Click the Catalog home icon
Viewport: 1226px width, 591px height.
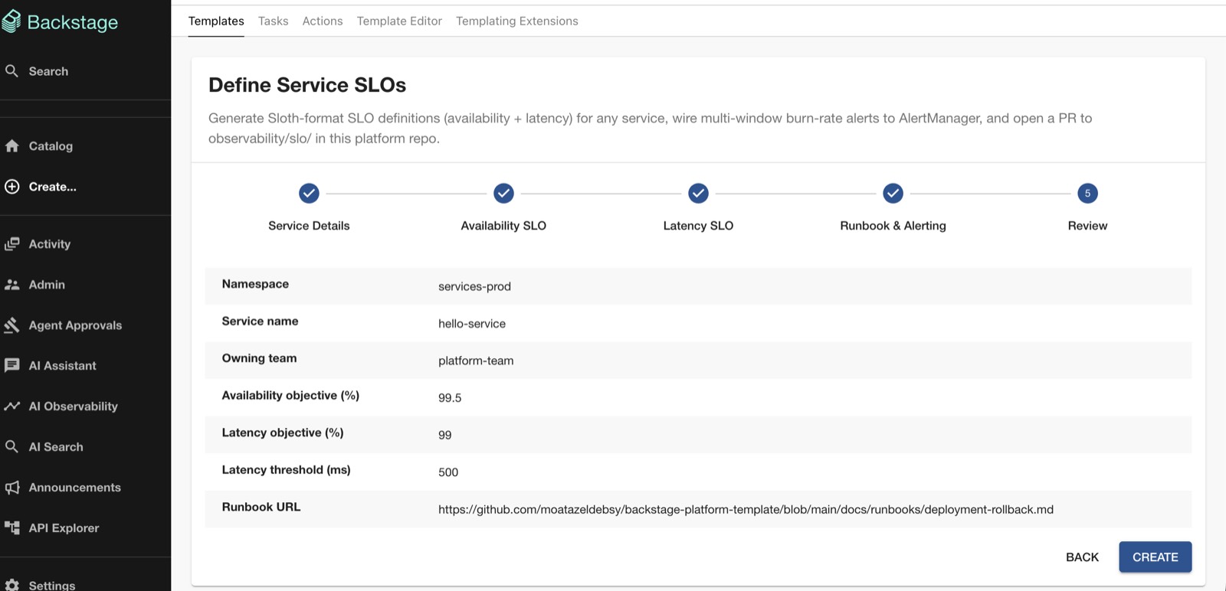(11, 145)
